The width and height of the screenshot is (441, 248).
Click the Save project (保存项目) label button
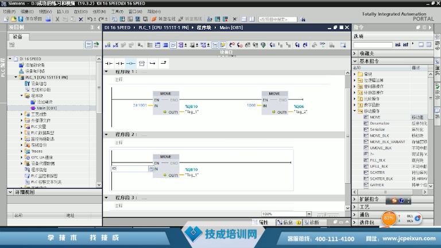[33, 19]
